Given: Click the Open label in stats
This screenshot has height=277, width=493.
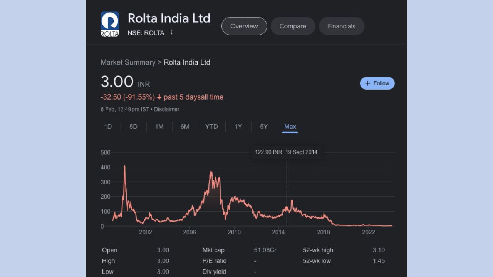Looking at the screenshot, I should [x=110, y=250].
